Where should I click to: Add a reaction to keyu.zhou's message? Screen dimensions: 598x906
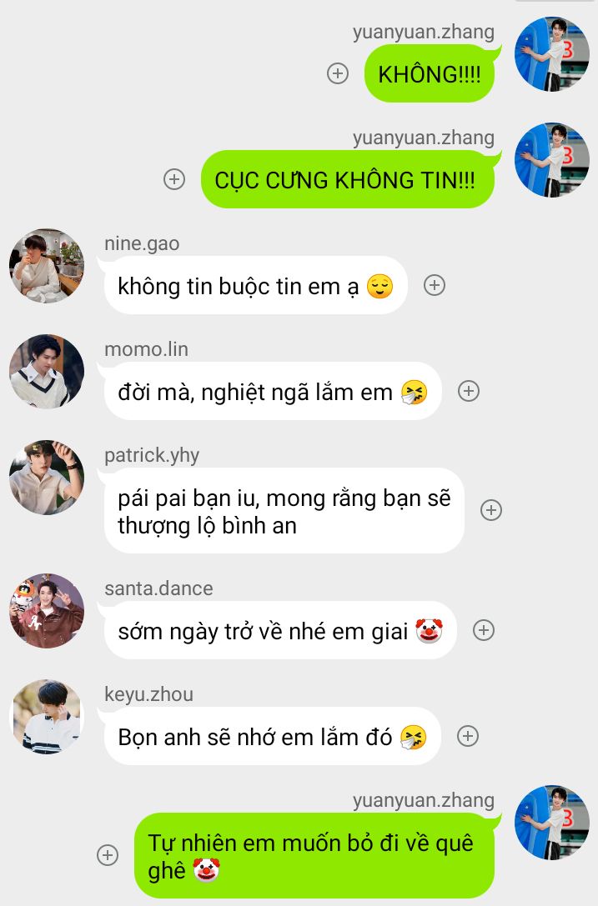(468, 736)
